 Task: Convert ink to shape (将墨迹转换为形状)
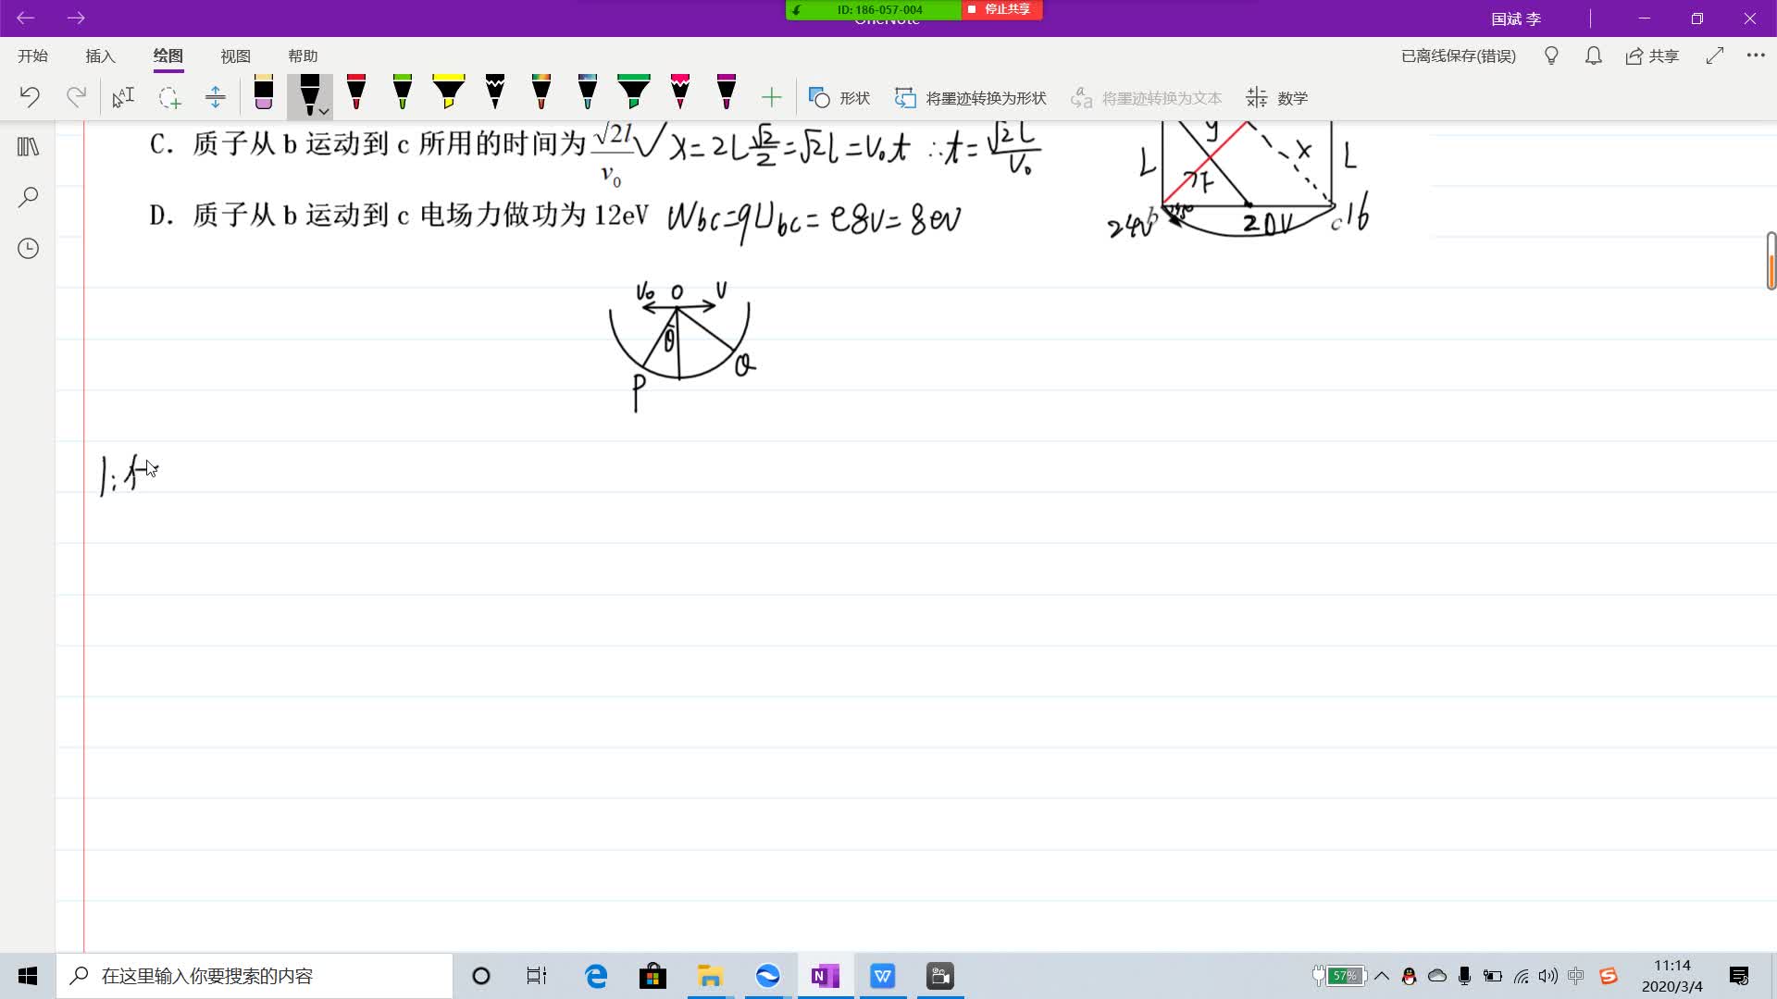coord(971,97)
